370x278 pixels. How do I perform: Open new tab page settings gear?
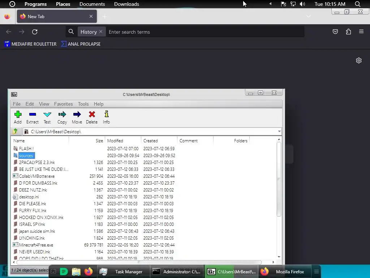359,60
